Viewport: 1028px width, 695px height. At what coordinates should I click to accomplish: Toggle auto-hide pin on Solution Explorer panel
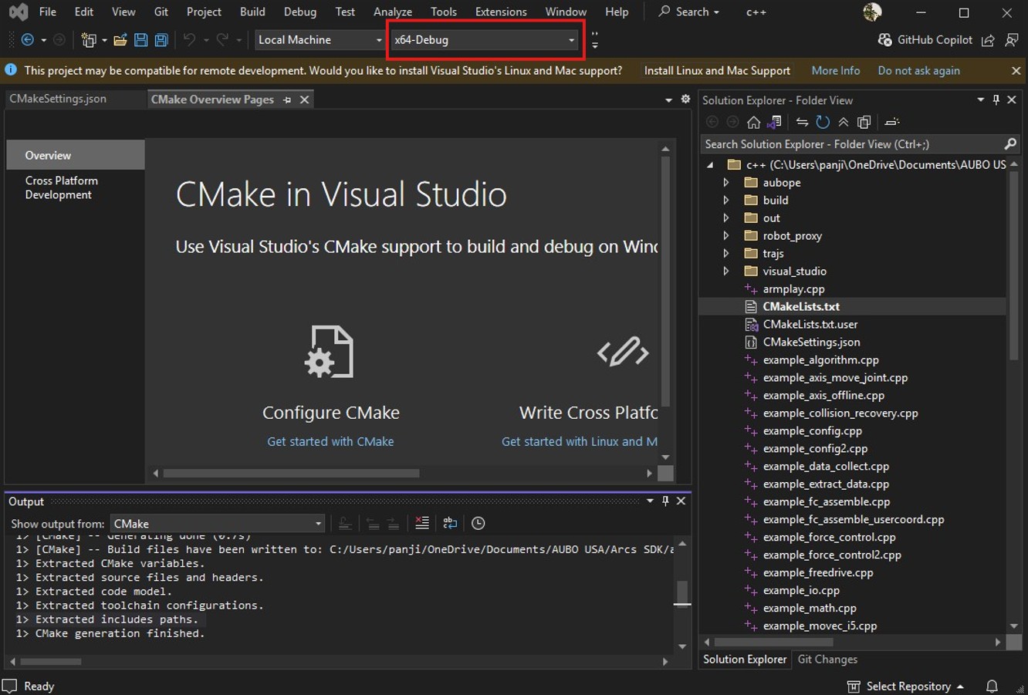[996, 100]
